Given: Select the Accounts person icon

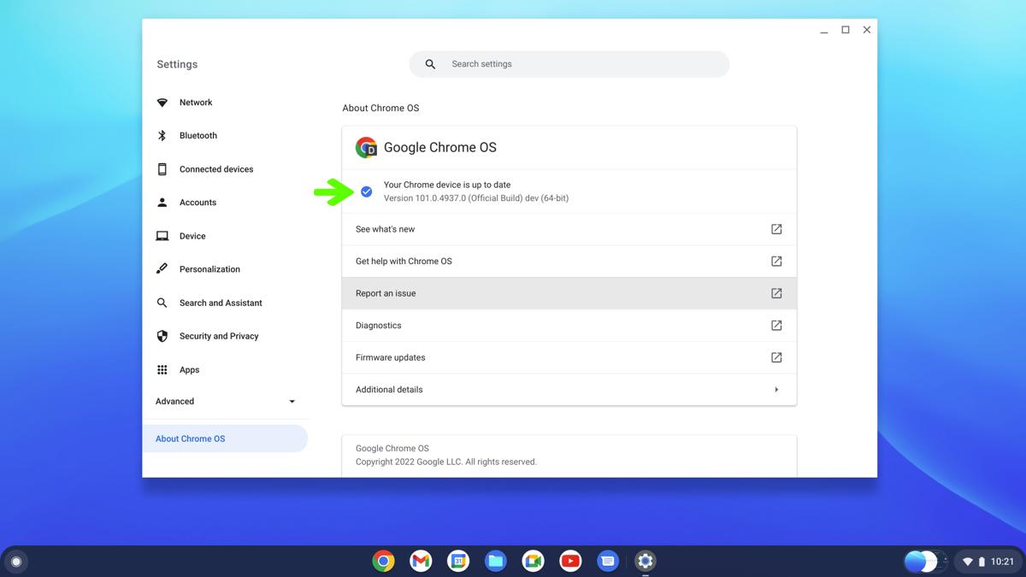Looking at the screenshot, I should point(162,202).
